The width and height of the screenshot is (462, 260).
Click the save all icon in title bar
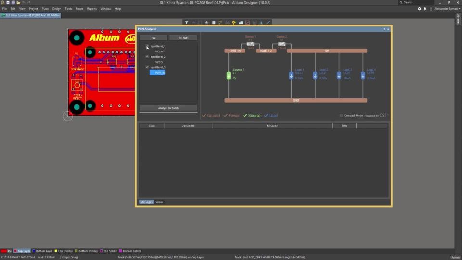coord(13,3)
